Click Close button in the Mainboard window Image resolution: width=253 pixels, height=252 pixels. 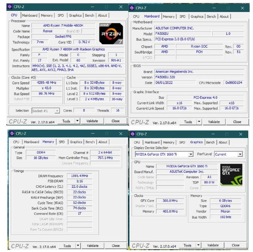pyautogui.click(x=237, y=122)
